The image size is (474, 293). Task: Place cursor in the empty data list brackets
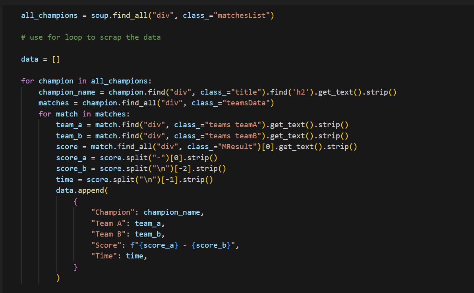tap(56, 60)
